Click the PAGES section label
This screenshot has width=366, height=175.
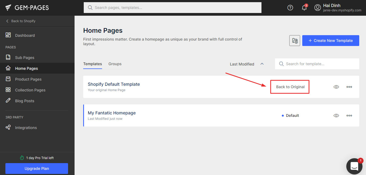[11, 47]
